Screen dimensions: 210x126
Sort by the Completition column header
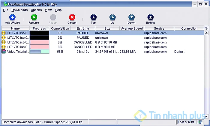pos(60,28)
